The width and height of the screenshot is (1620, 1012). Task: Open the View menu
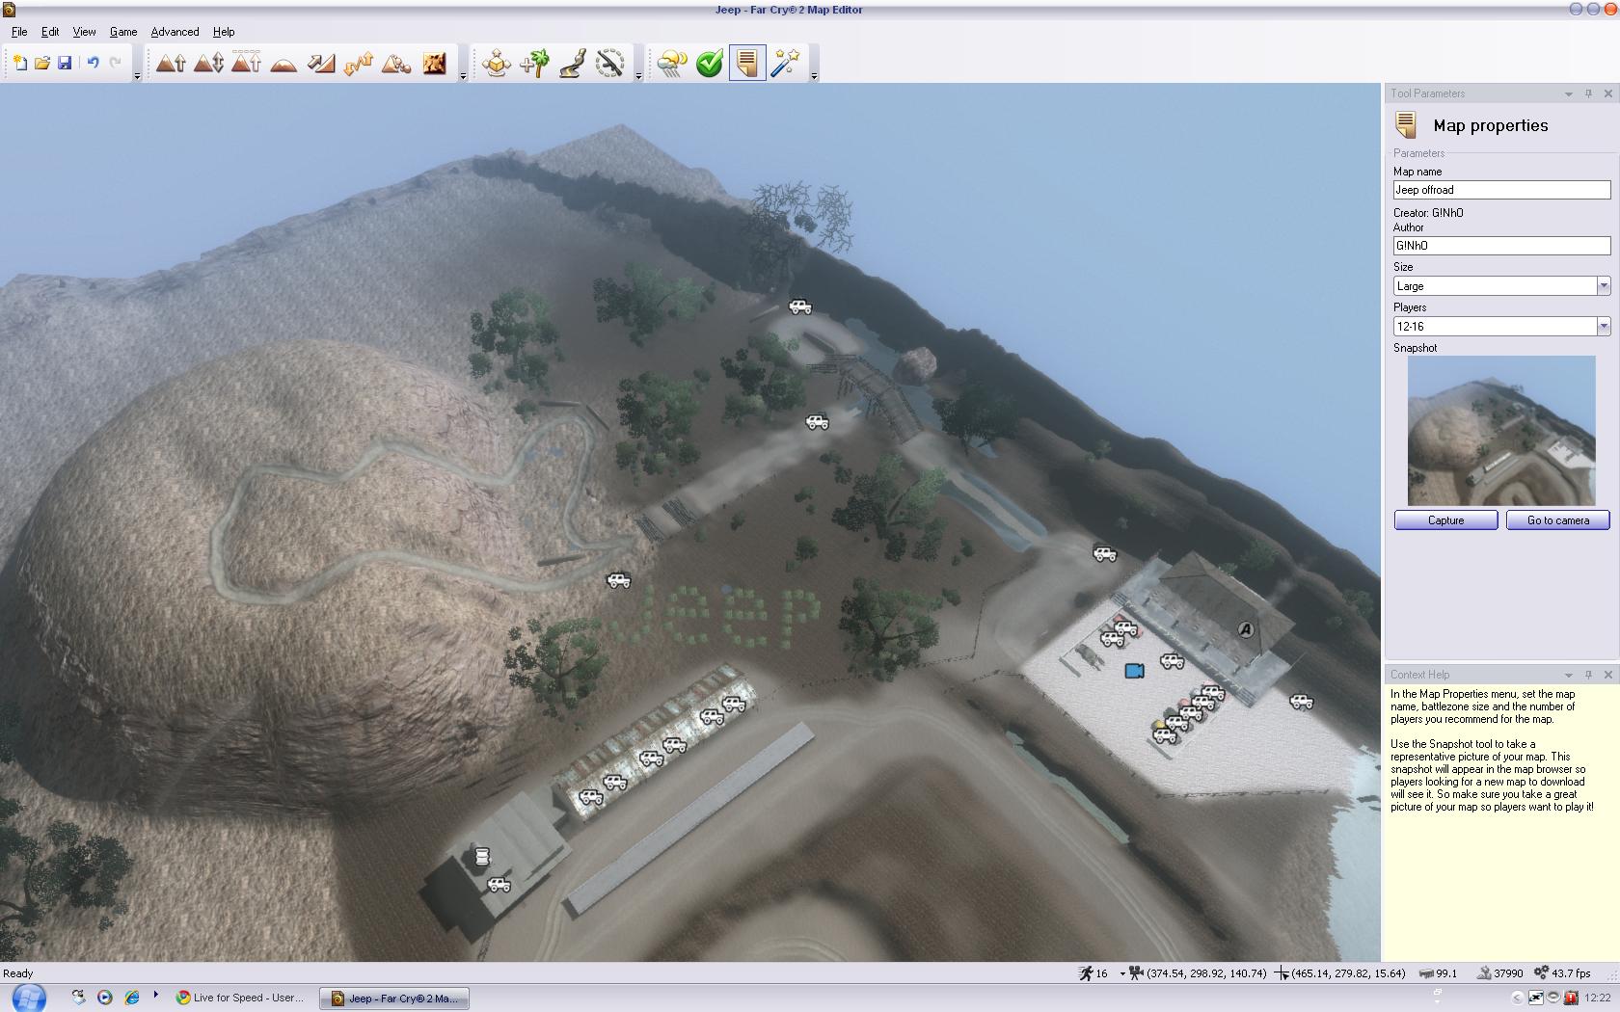pos(84,32)
